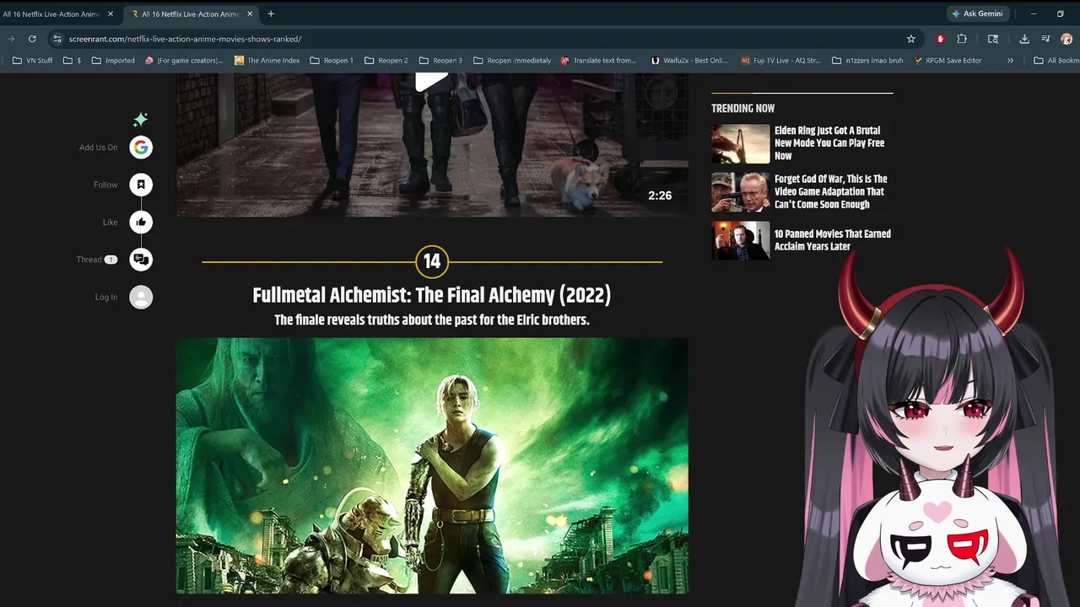Click the Add Us On Google icon
The width and height of the screenshot is (1080, 607).
[x=141, y=148]
